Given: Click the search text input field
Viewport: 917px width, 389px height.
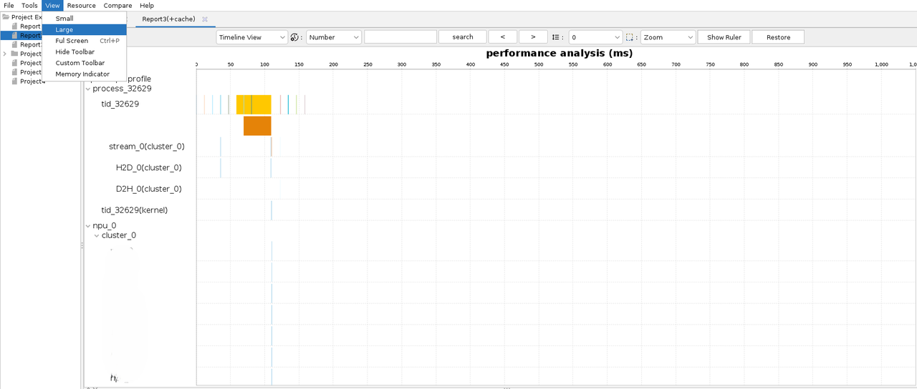Looking at the screenshot, I should 400,37.
